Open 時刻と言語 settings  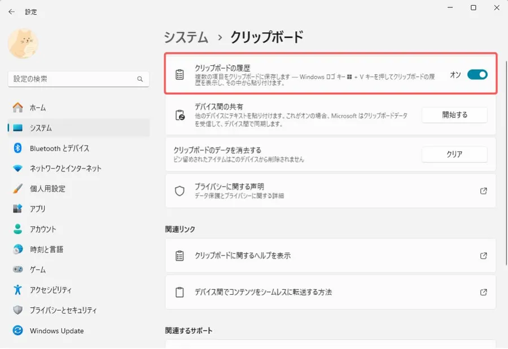(46, 249)
